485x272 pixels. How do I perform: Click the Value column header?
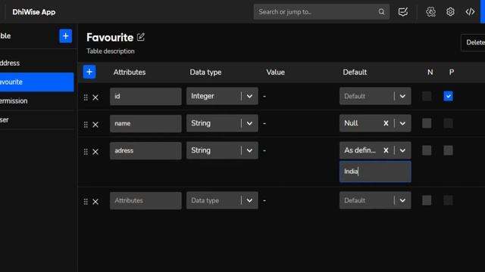[275, 73]
